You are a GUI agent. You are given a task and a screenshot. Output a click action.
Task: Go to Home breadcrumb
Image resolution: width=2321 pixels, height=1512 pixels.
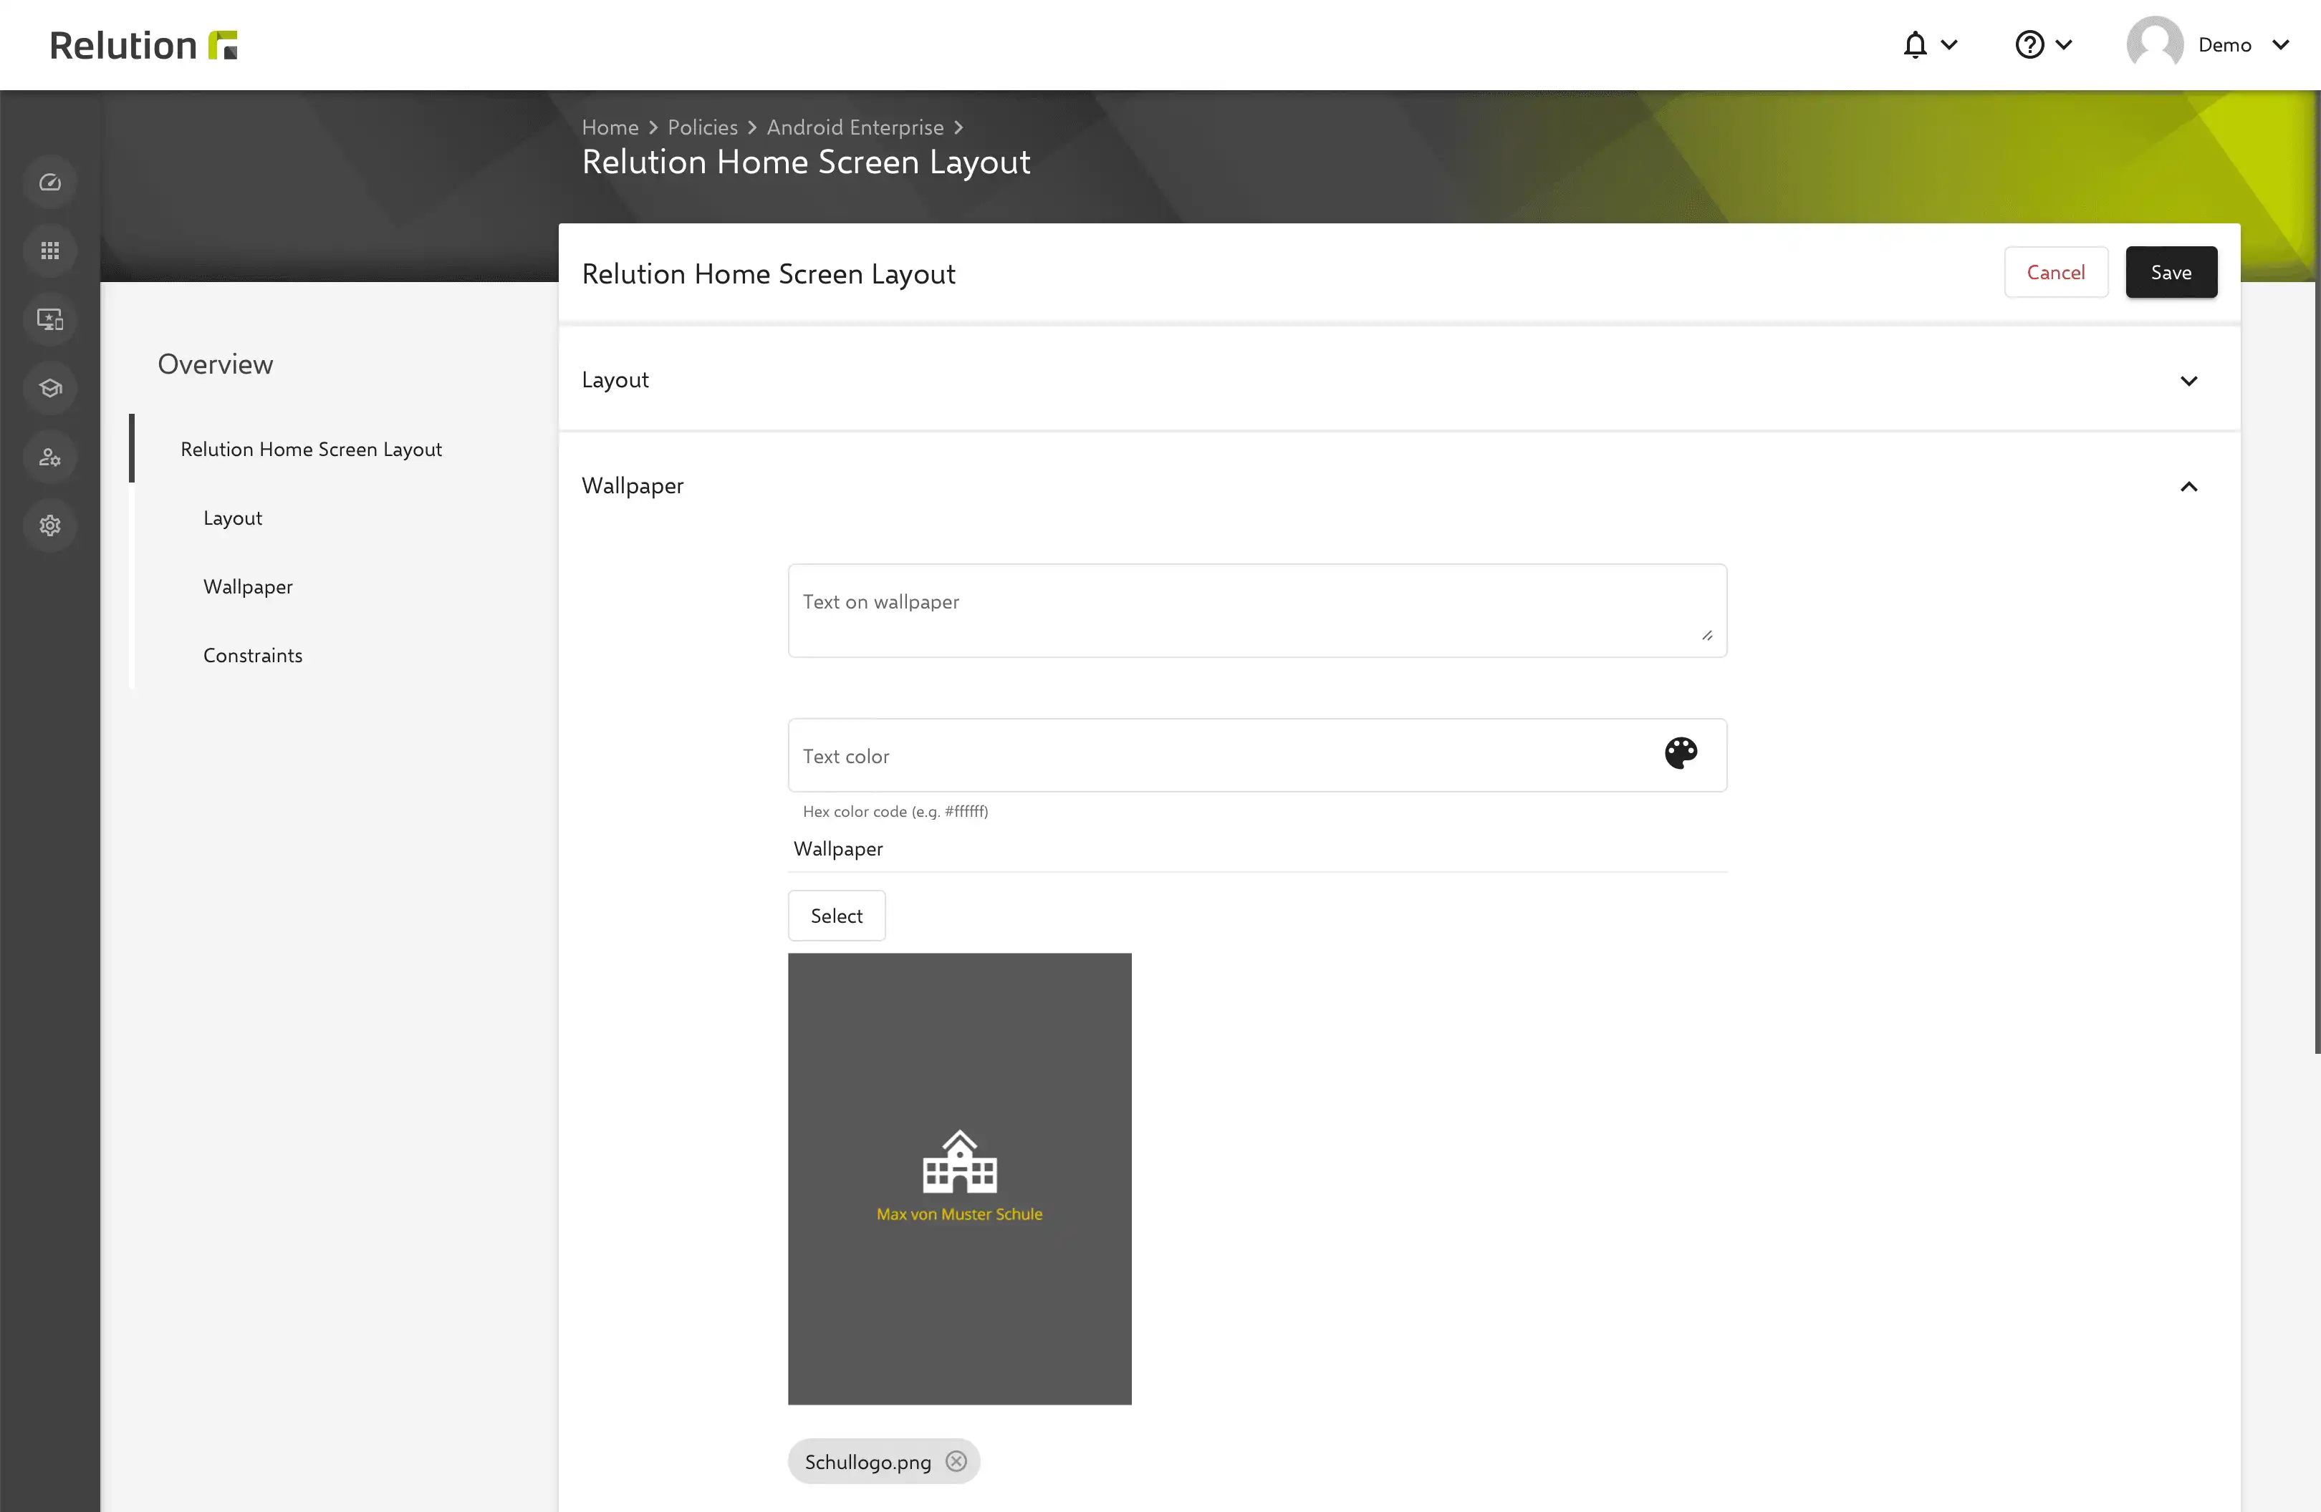[610, 127]
